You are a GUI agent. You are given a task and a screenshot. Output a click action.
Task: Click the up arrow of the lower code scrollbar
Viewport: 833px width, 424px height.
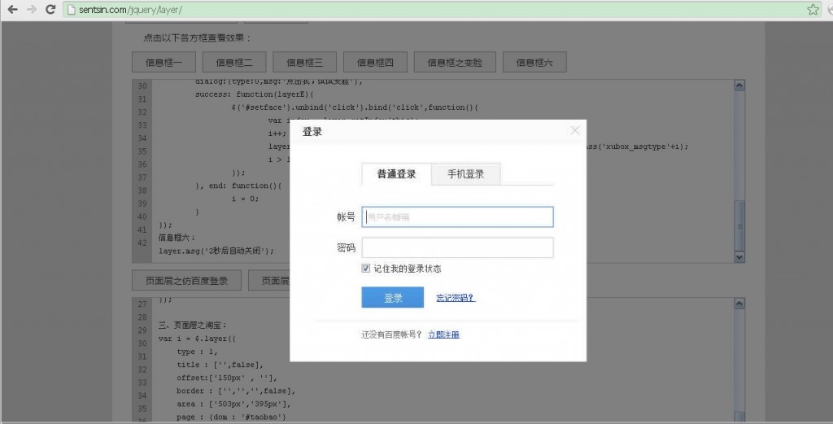coord(739,304)
